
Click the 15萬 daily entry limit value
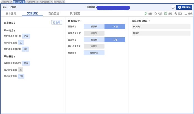pyautogui.click(x=26, y=36)
